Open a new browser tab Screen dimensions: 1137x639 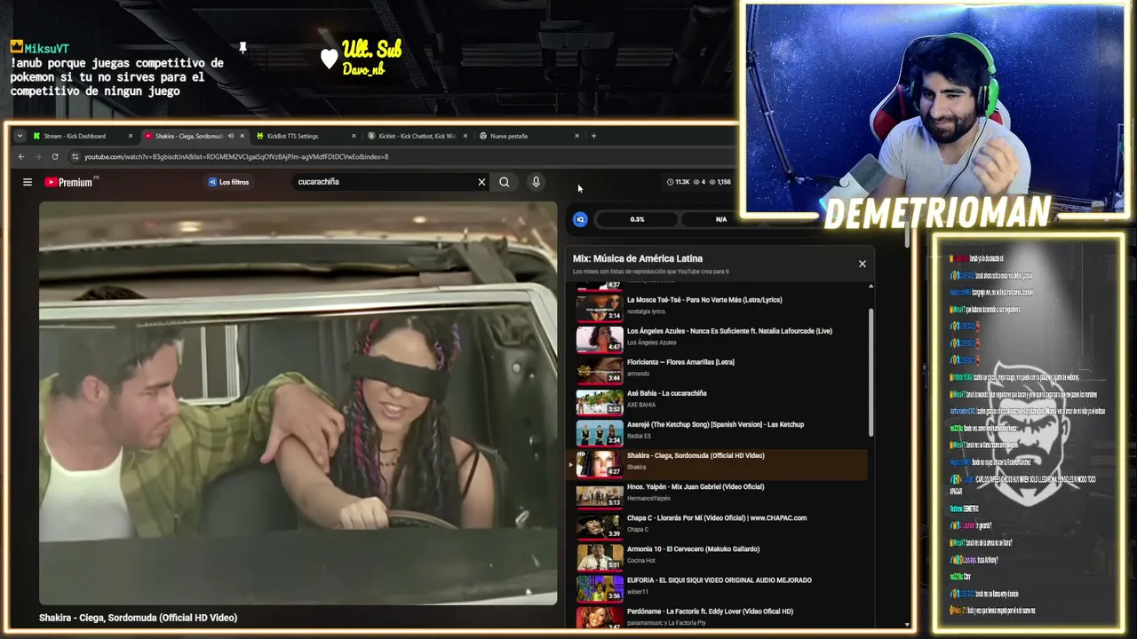tap(593, 136)
